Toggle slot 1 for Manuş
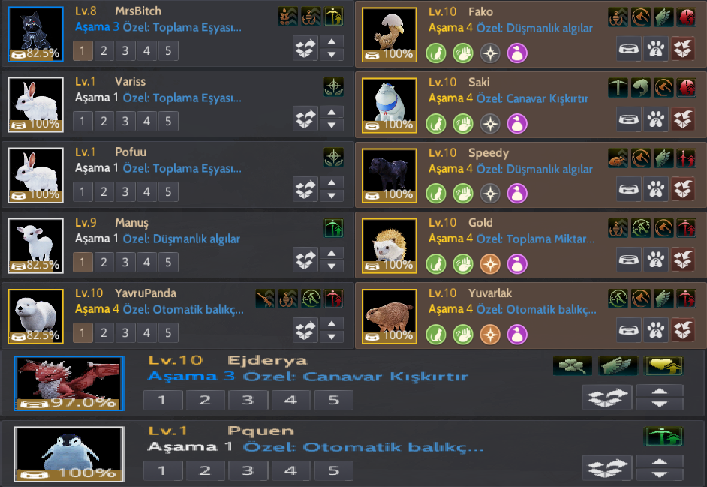This screenshot has width=707, height=487. 83,262
